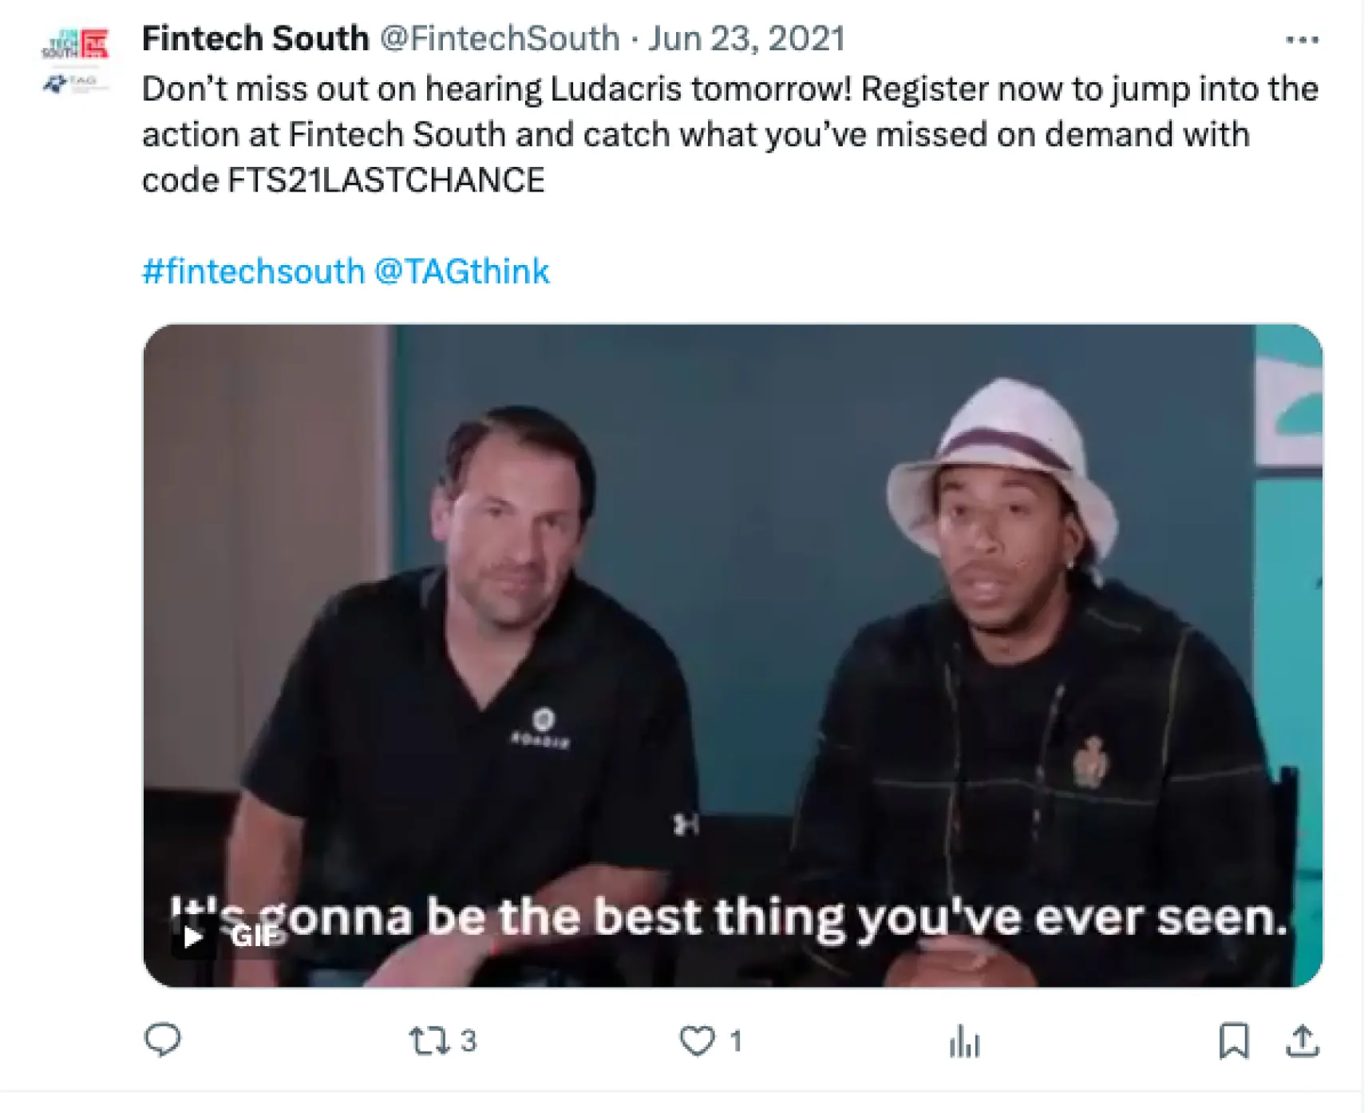Image resolution: width=1368 pixels, height=1113 pixels.
Task: Click the Fintech South display name
Action: [255, 38]
